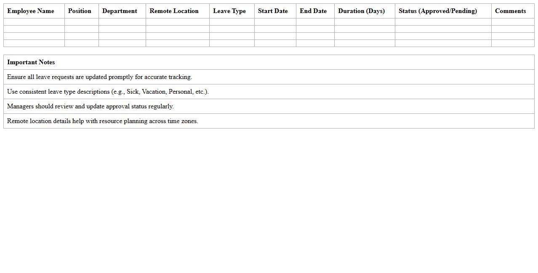Click the note about updating leave requests promptly
Image resolution: width=538 pixels, height=273 pixels.
[x=99, y=77]
